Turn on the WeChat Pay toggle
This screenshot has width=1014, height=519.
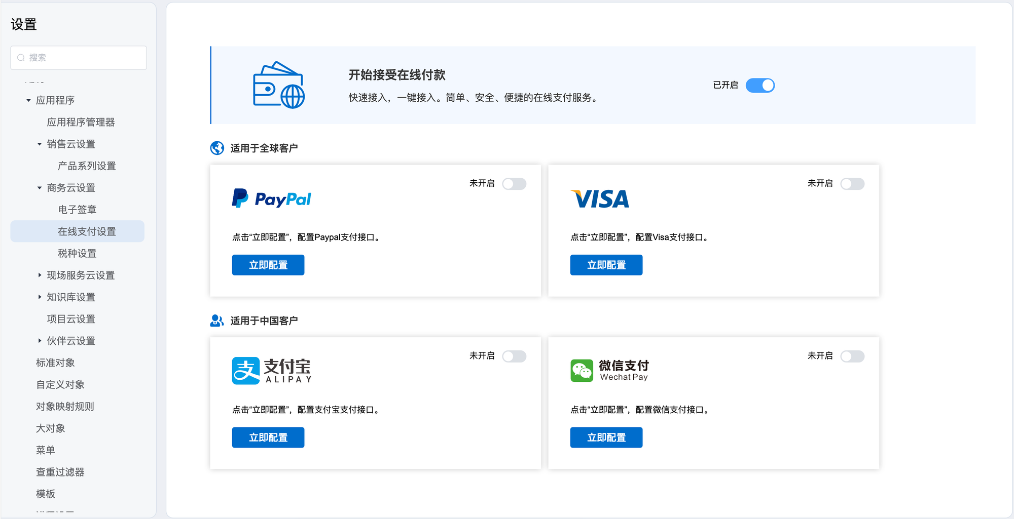point(852,356)
